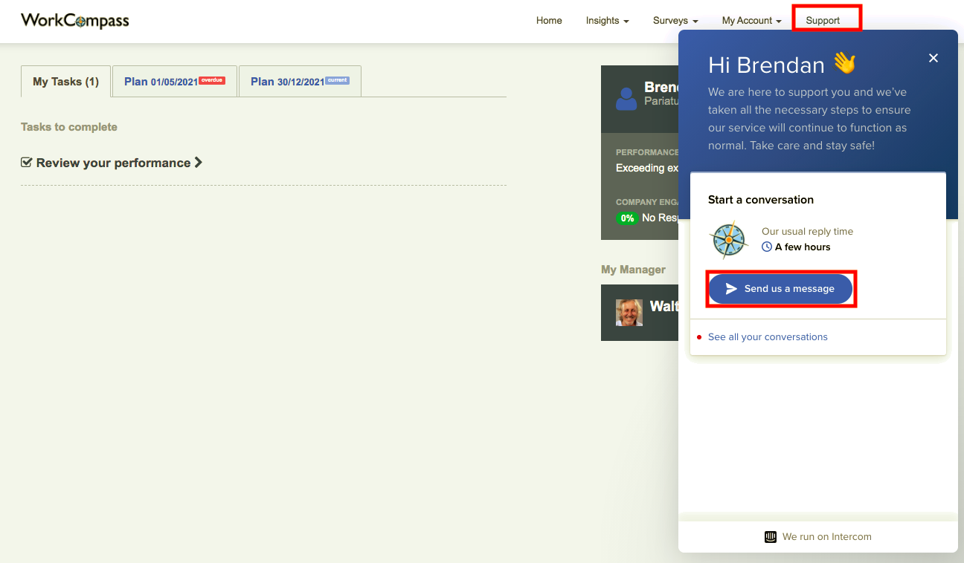Expand the Surveys dropdown
Image resolution: width=964 pixels, height=563 pixels.
click(675, 21)
